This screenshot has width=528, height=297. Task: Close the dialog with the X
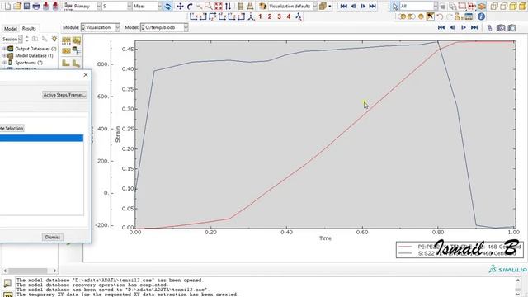pyautogui.click(x=86, y=75)
